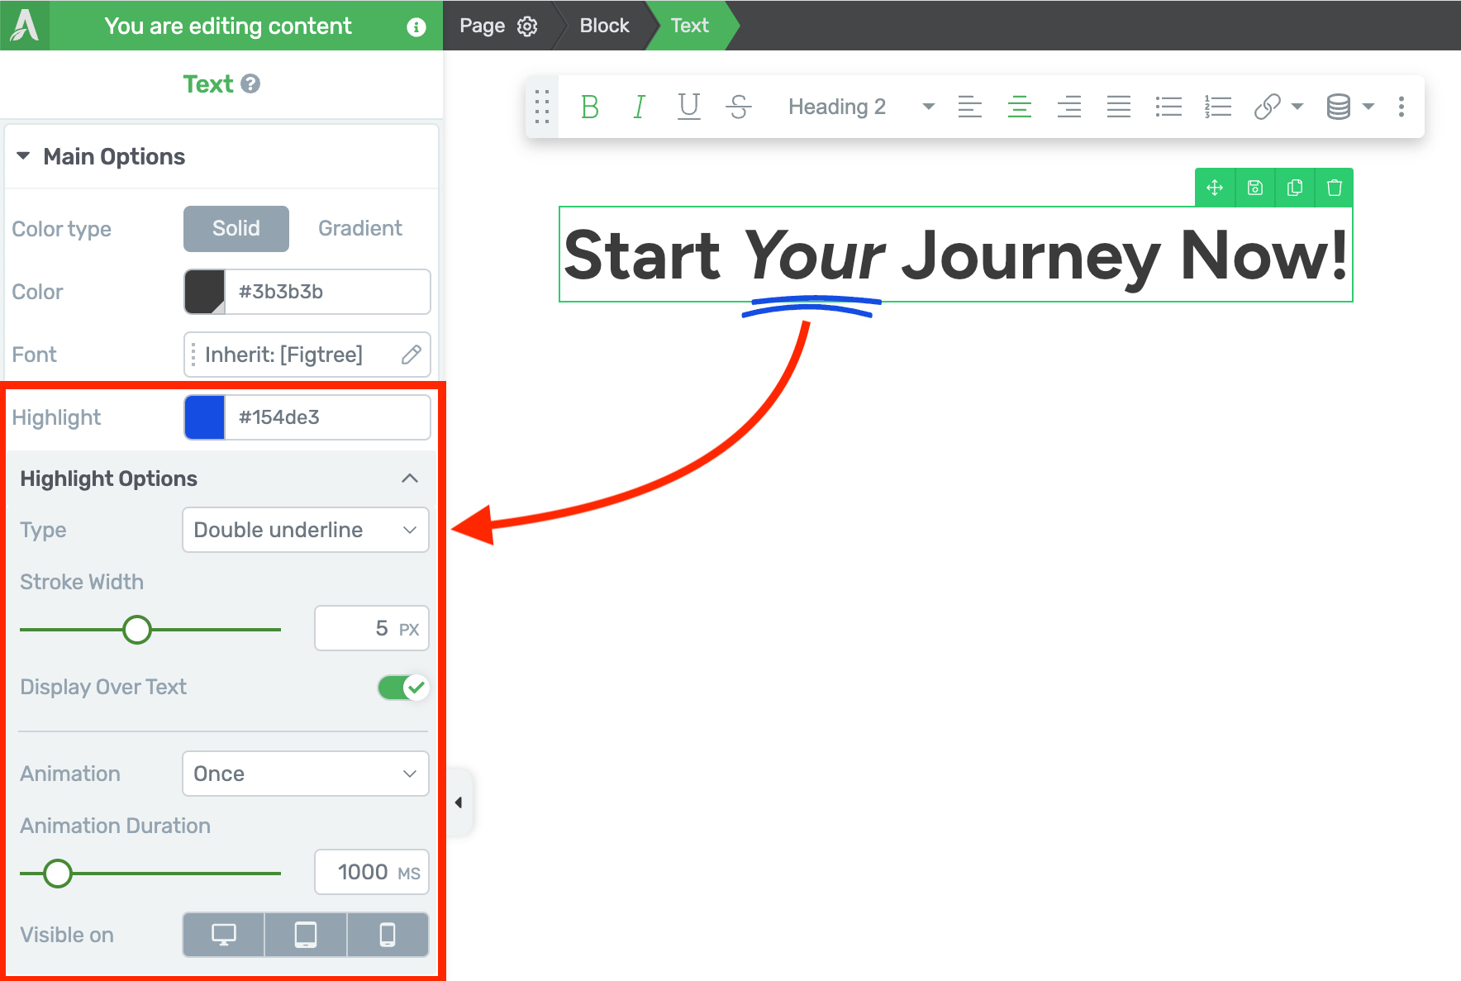Collapse the Highlight Options section
Screen dimensions: 1461x981
409,478
